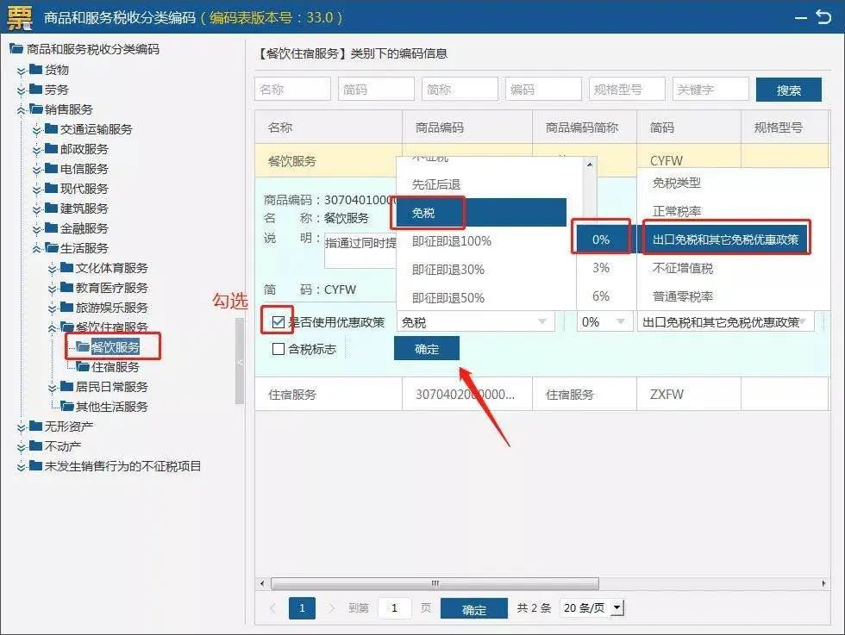
Task: Click the 住宿服务 table row
Action: click(541, 395)
